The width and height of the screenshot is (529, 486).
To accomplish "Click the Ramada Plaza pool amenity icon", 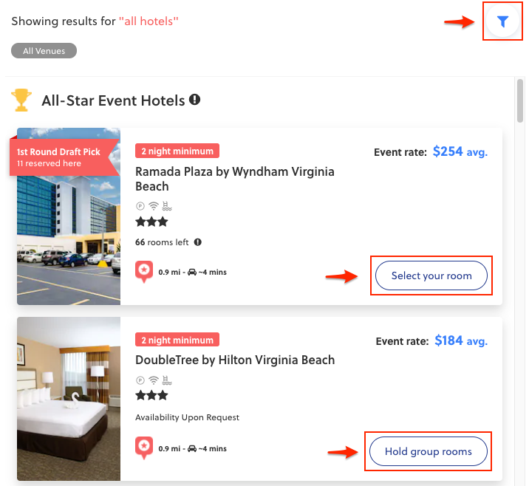I will 167,206.
